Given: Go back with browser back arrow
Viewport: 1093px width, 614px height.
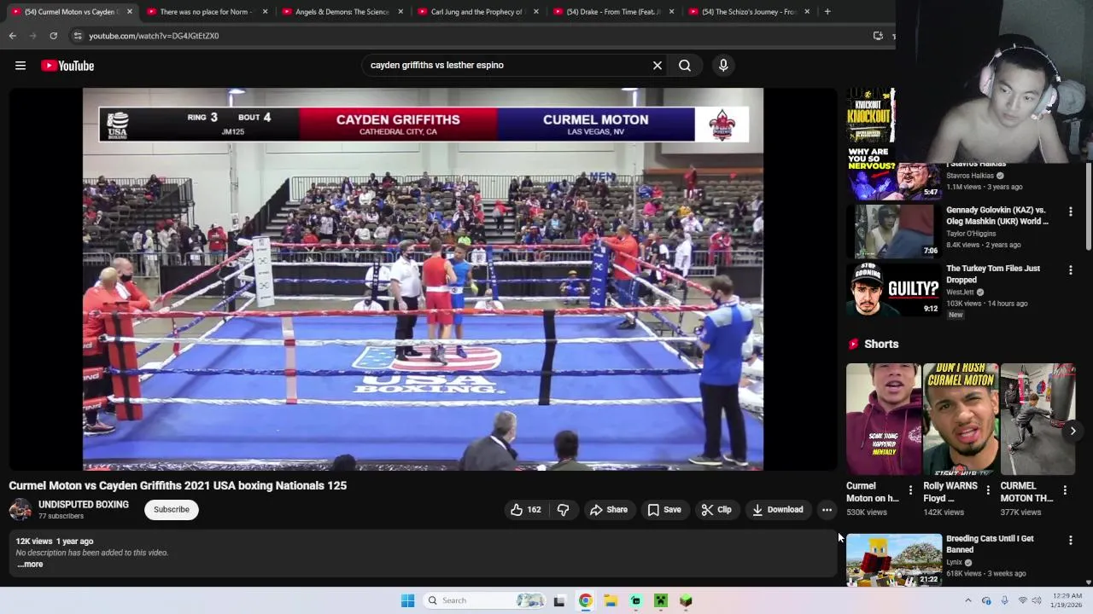Looking at the screenshot, I should pyautogui.click(x=12, y=36).
